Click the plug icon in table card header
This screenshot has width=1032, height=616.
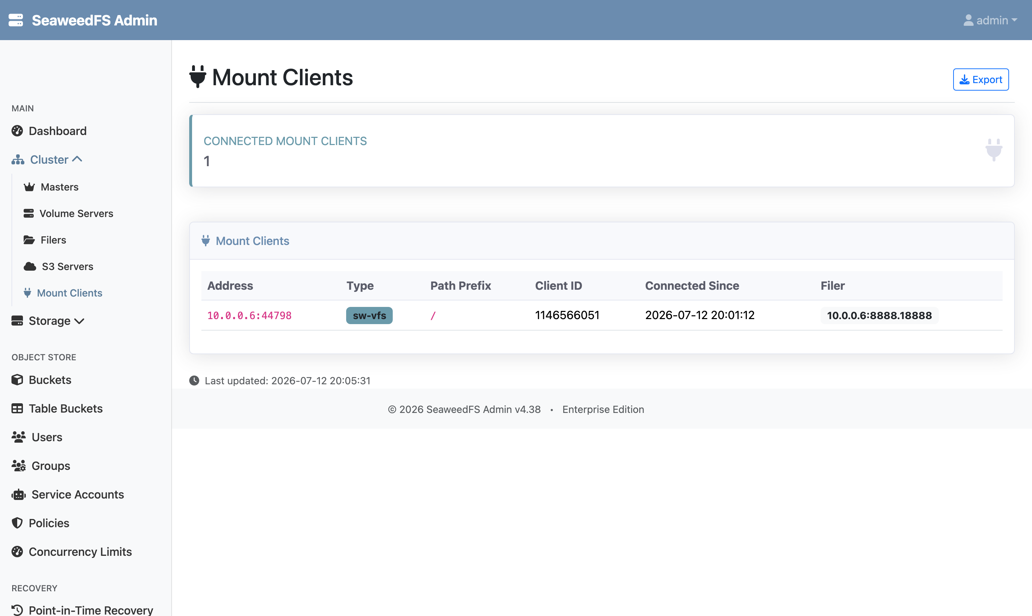point(206,241)
